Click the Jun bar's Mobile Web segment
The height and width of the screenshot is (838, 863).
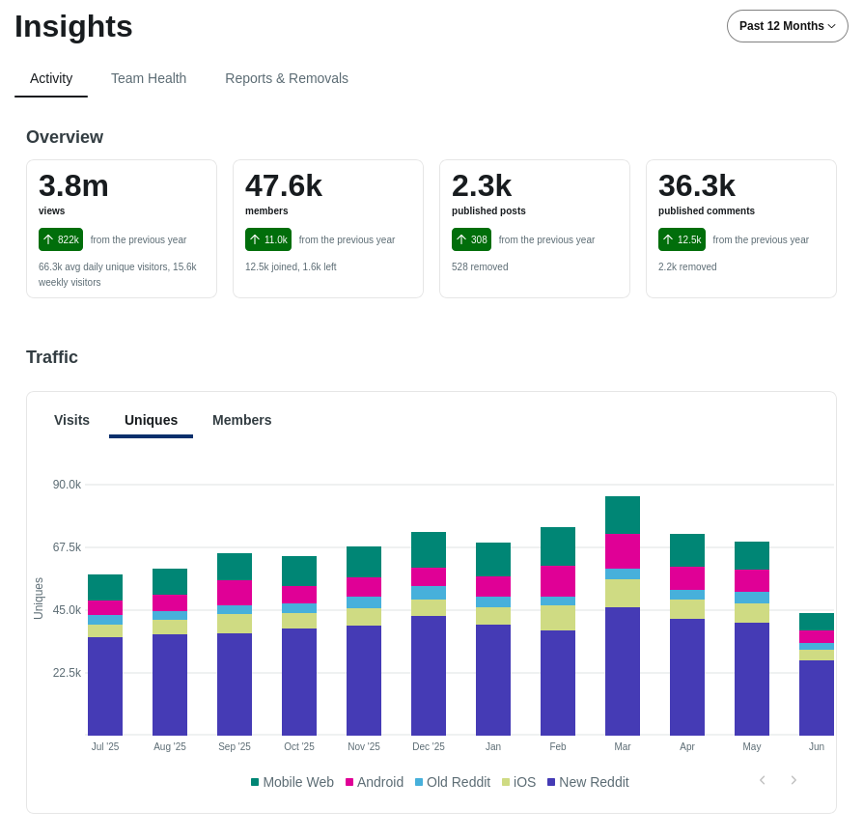817,622
